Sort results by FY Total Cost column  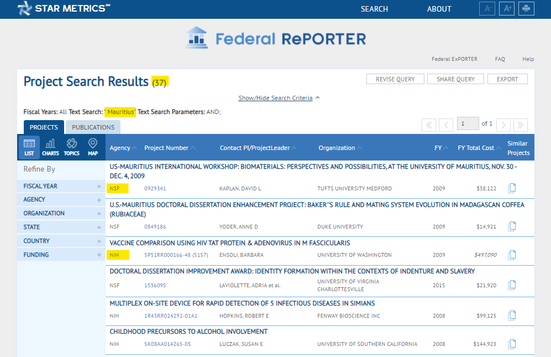tap(479, 148)
